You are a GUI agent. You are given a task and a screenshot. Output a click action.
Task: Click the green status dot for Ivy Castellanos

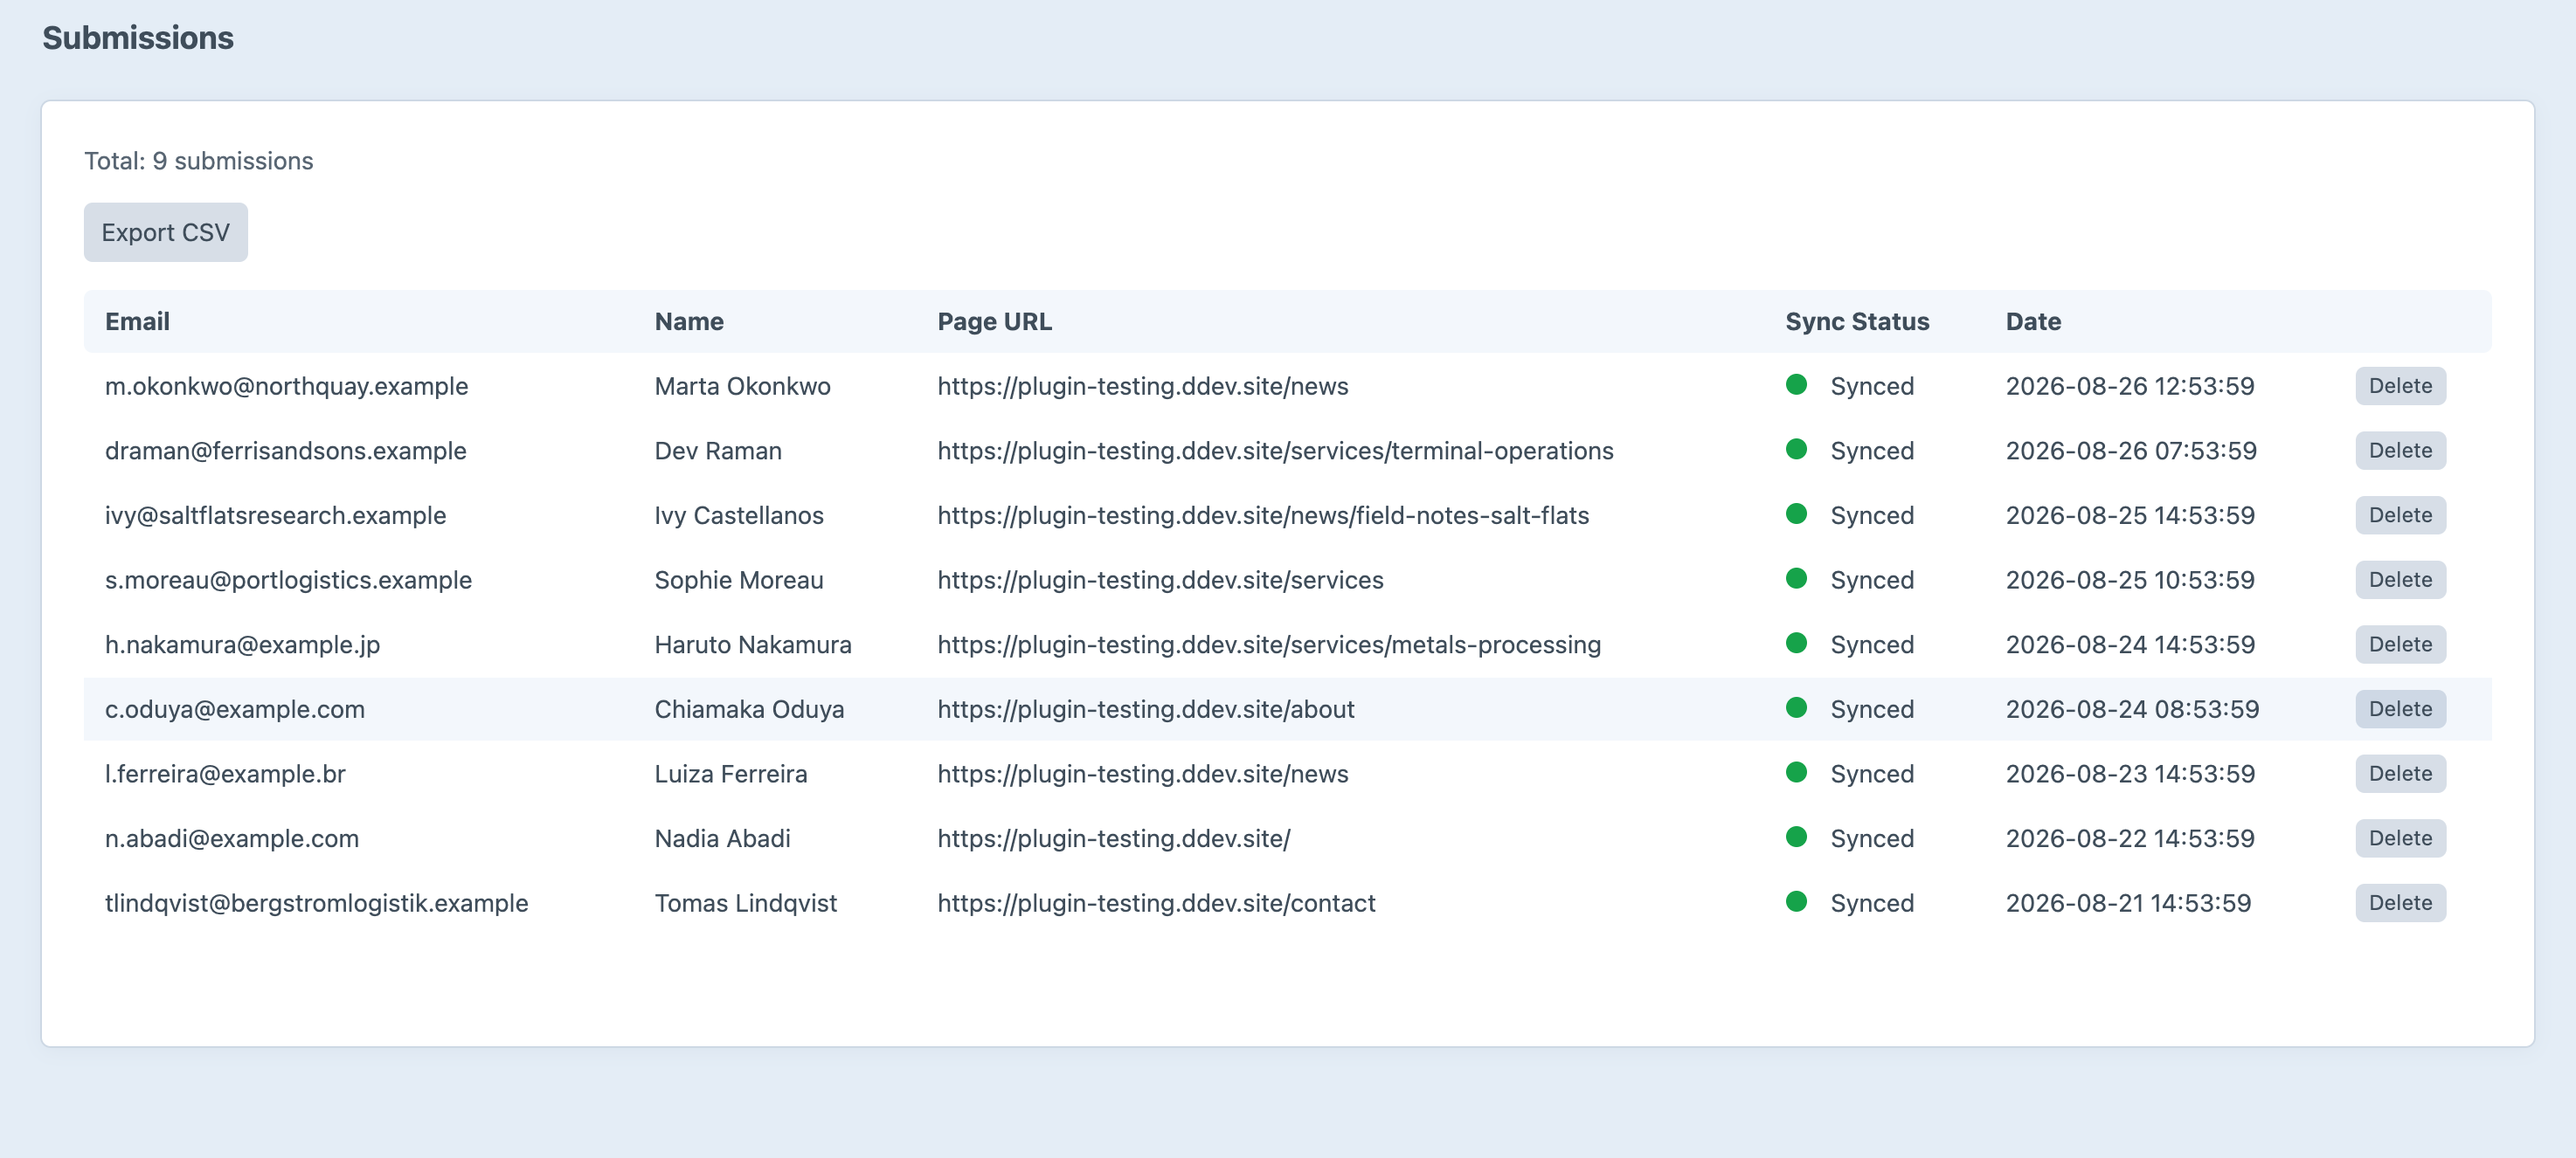pos(1796,514)
